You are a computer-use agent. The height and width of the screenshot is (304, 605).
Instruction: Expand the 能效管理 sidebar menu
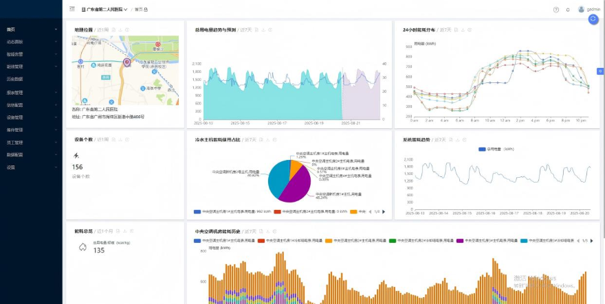click(x=15, y=67)
